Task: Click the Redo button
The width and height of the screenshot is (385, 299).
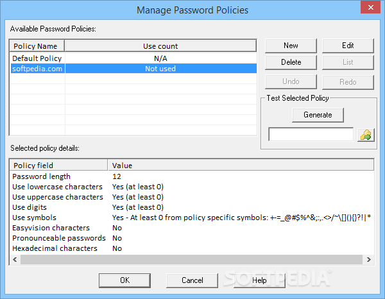Action: (348, 81)
